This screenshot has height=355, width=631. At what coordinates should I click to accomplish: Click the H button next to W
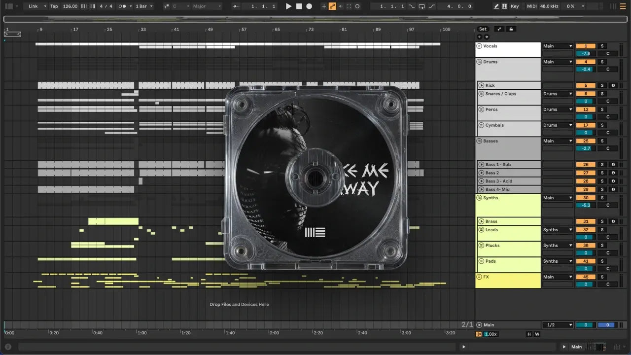(529, 334)
